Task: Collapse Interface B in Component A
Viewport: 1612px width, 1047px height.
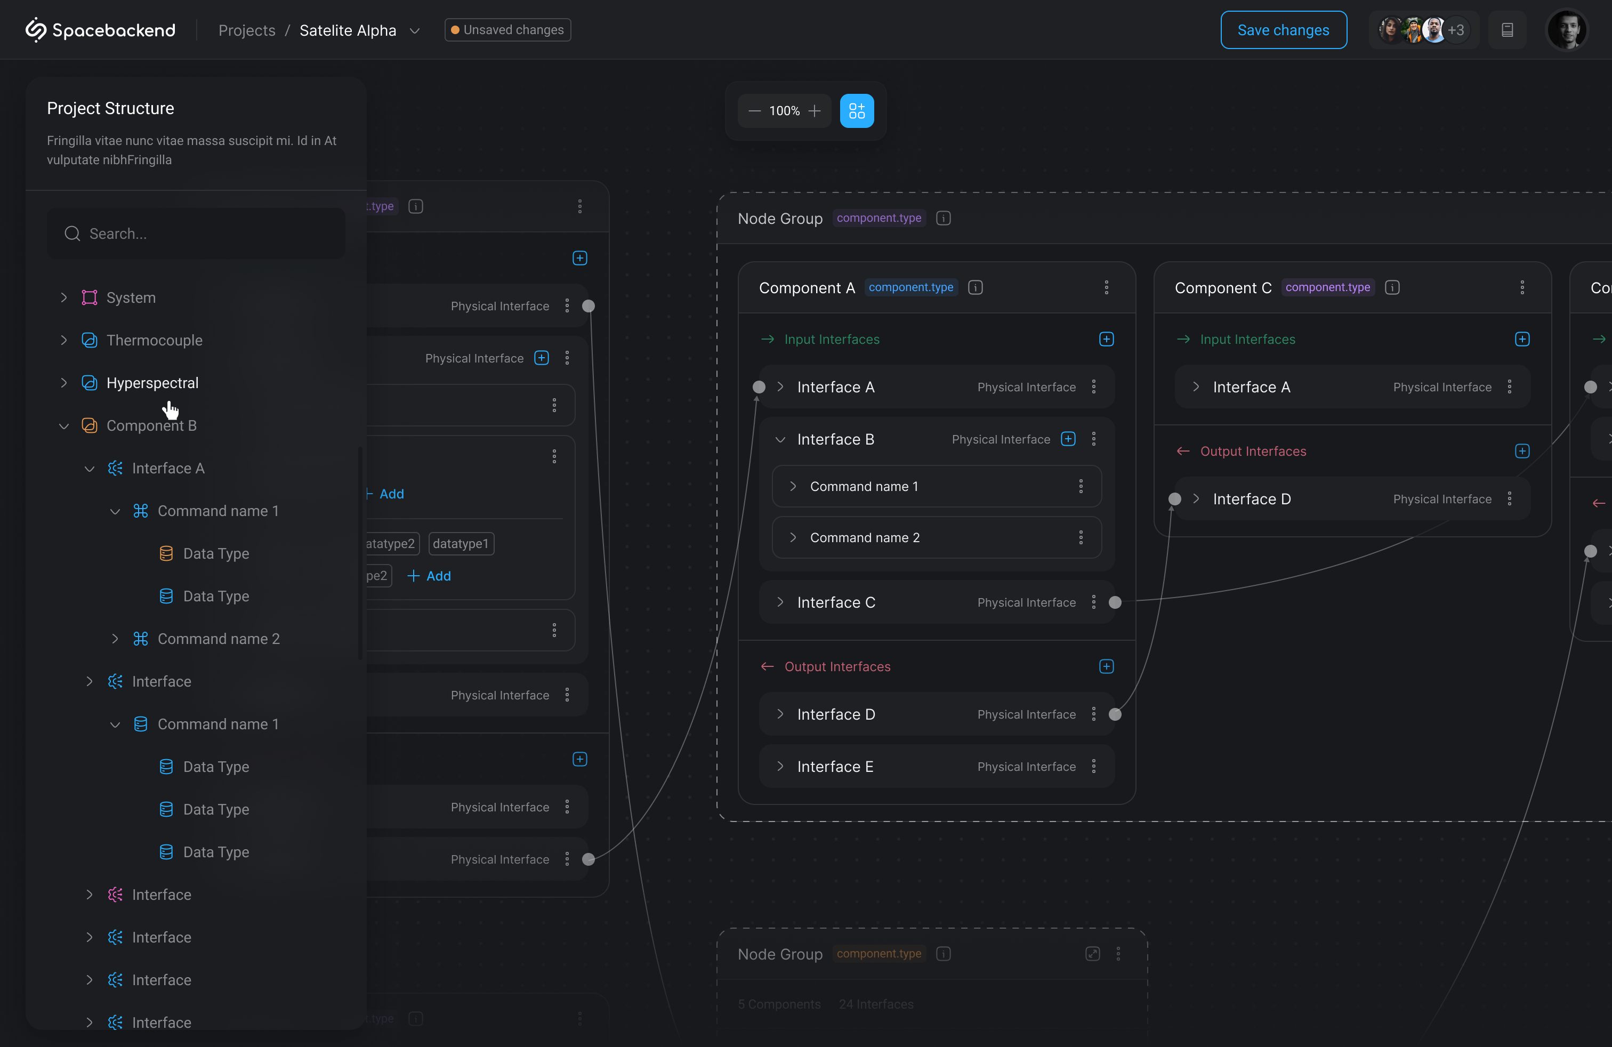Action: point(780,439)
